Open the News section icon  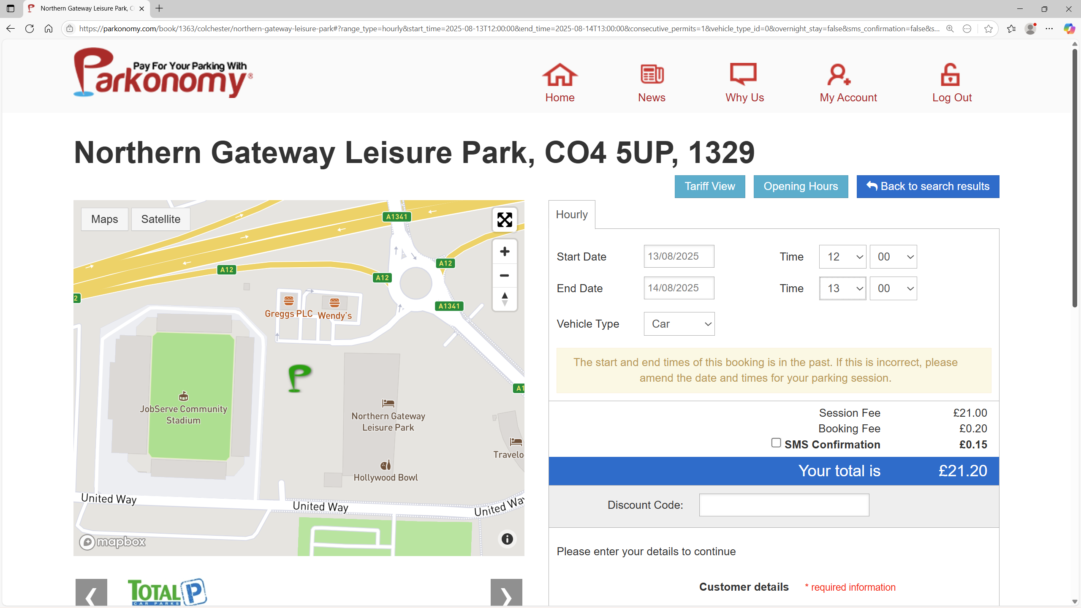652,75
